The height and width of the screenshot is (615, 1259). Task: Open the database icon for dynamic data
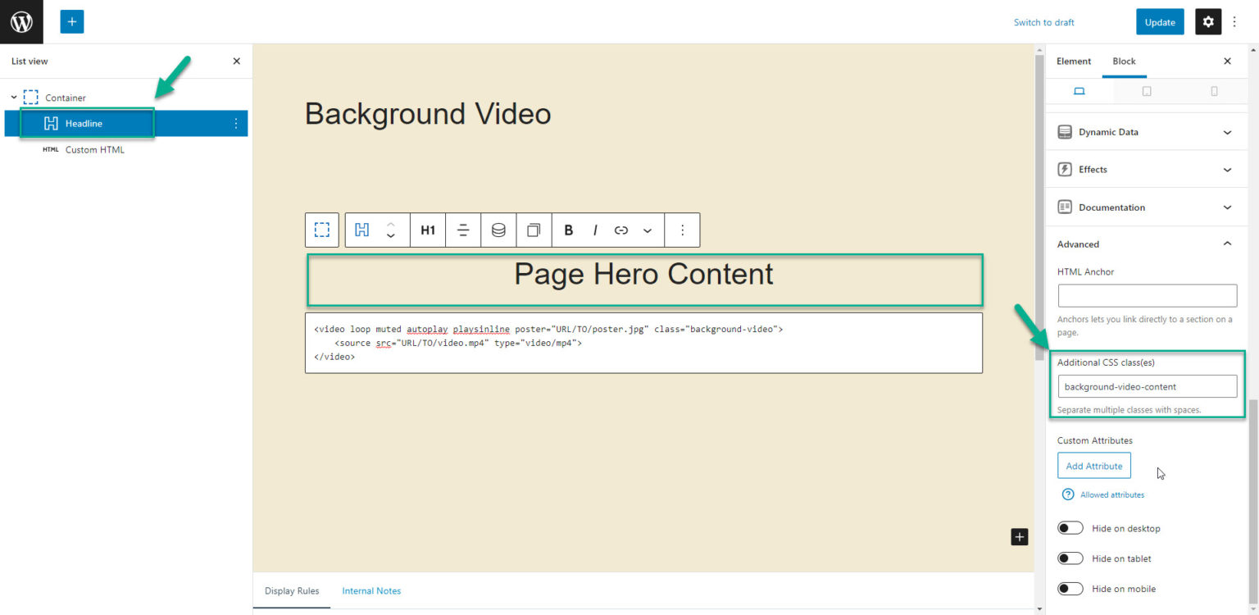(x=498, y=230)
